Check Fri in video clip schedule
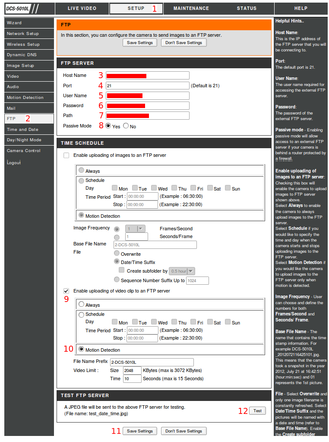This screenshot has height=442, width=329. coord(193,321)
